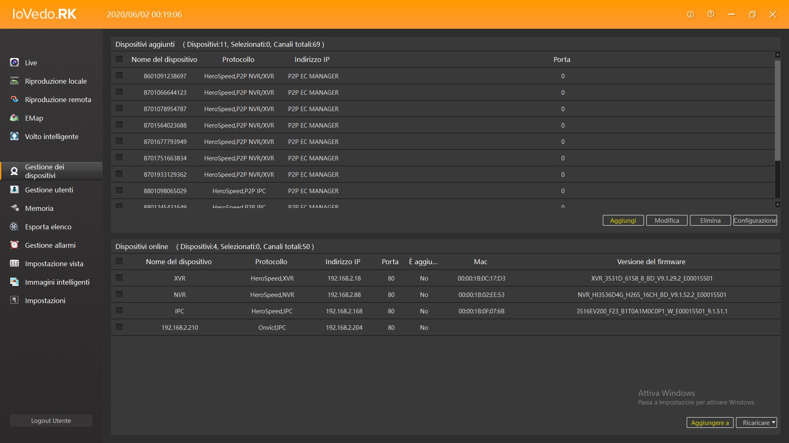Click the Aggiungi button
This screenshot has height=443, width=789.
coord(623,220)
